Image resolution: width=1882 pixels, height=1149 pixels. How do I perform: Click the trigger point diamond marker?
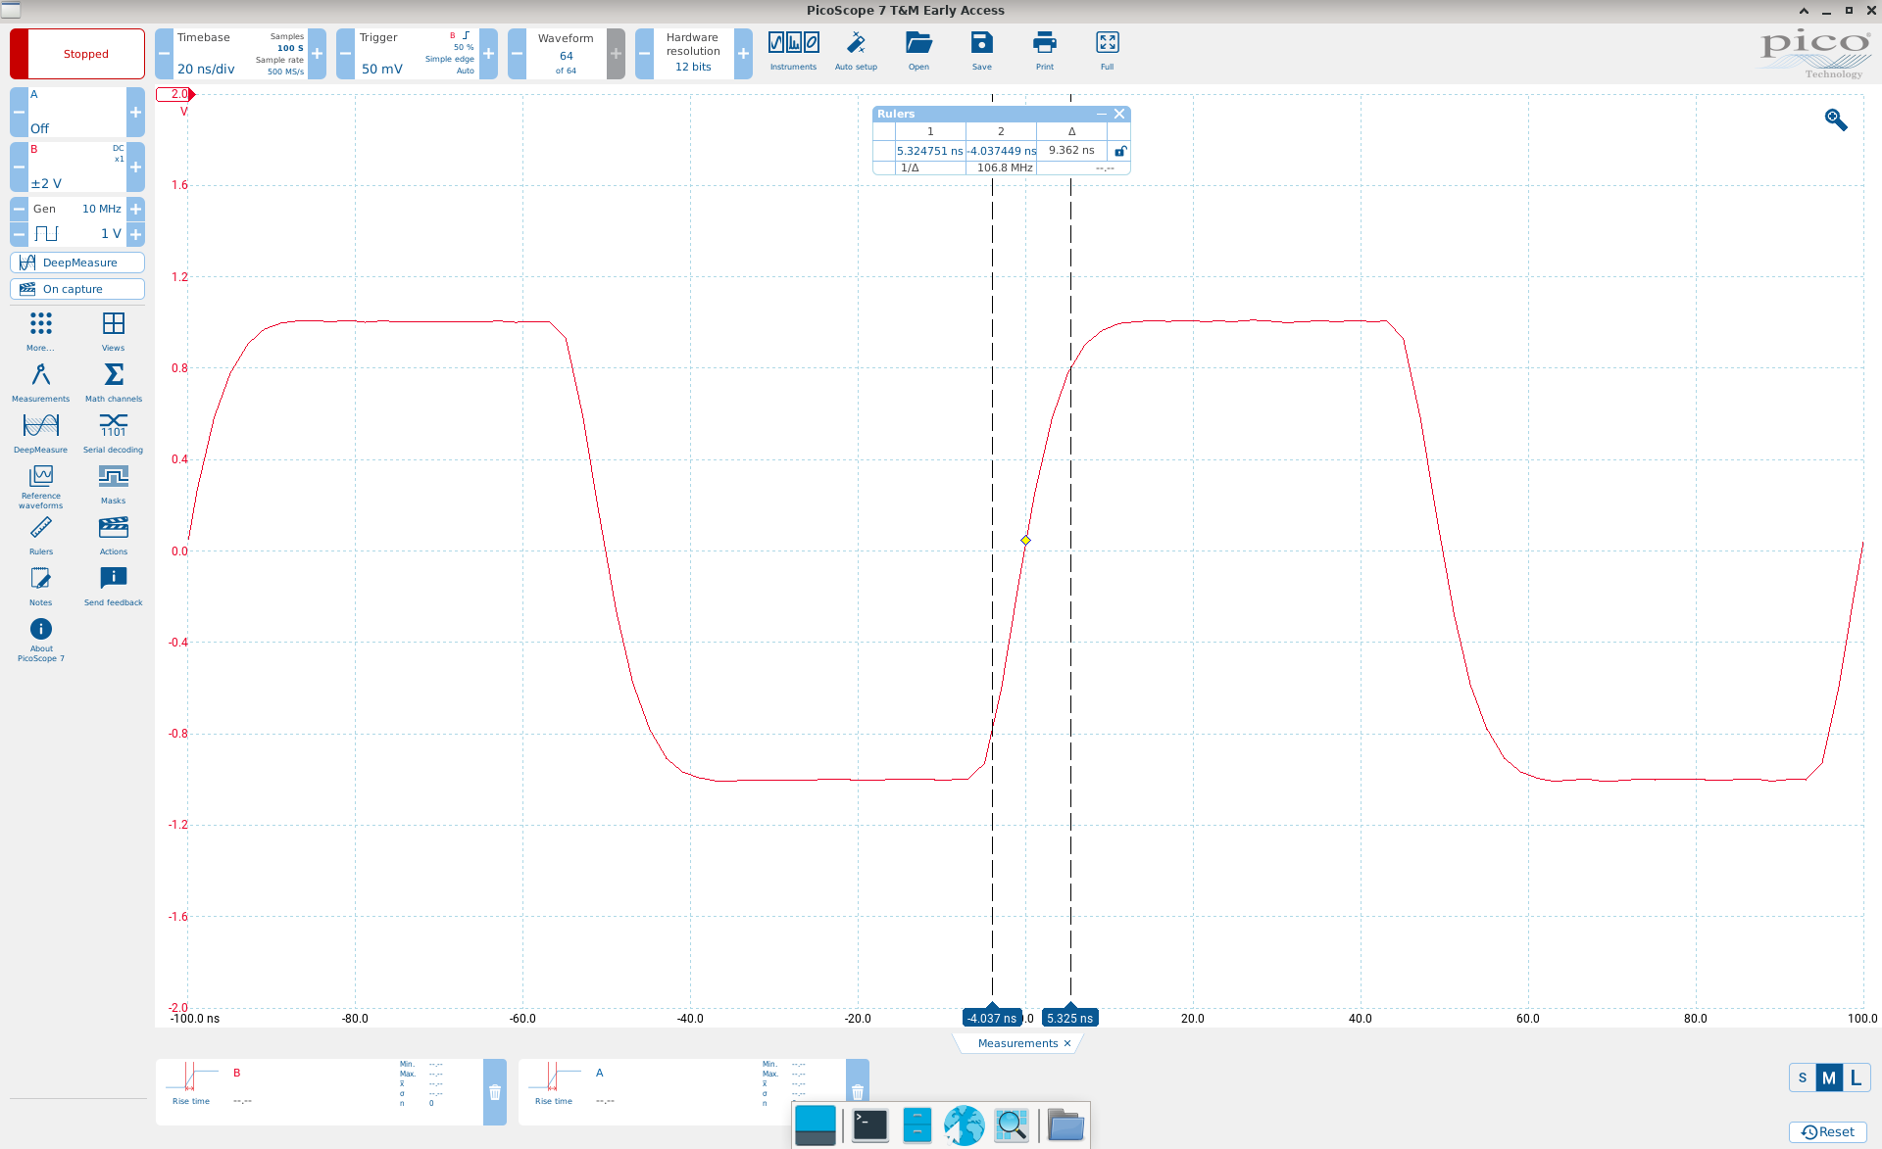pos(1025,541)
